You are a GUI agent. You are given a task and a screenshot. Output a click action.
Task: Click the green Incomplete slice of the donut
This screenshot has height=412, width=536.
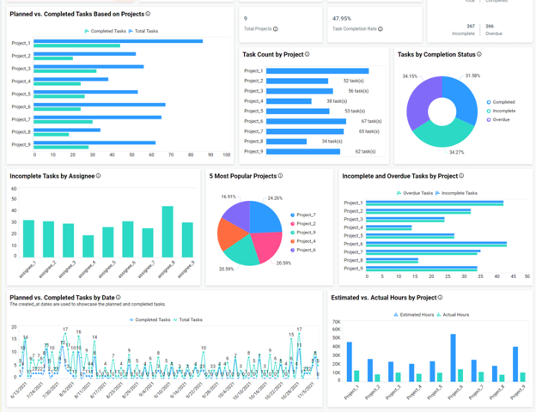[x=444, y=135]
